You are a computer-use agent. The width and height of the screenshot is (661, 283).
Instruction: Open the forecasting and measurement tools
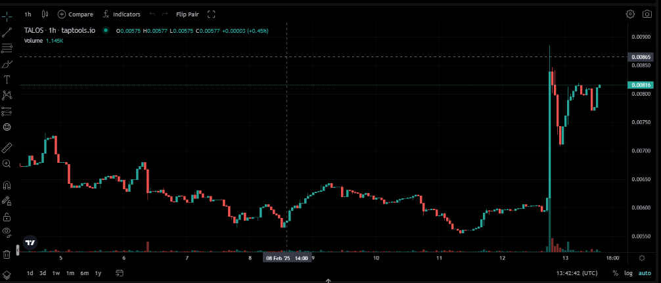7,112
